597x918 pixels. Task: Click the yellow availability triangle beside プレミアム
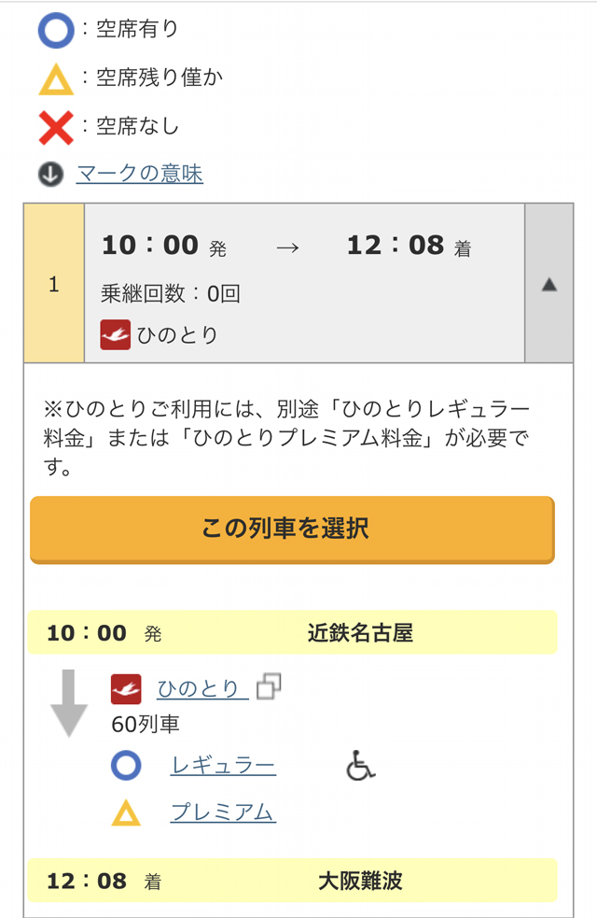pos(126,813)
